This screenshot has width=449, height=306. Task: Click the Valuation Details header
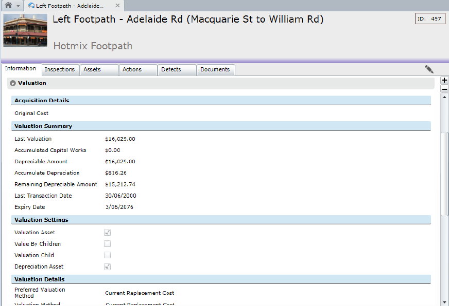pos(221,279)
